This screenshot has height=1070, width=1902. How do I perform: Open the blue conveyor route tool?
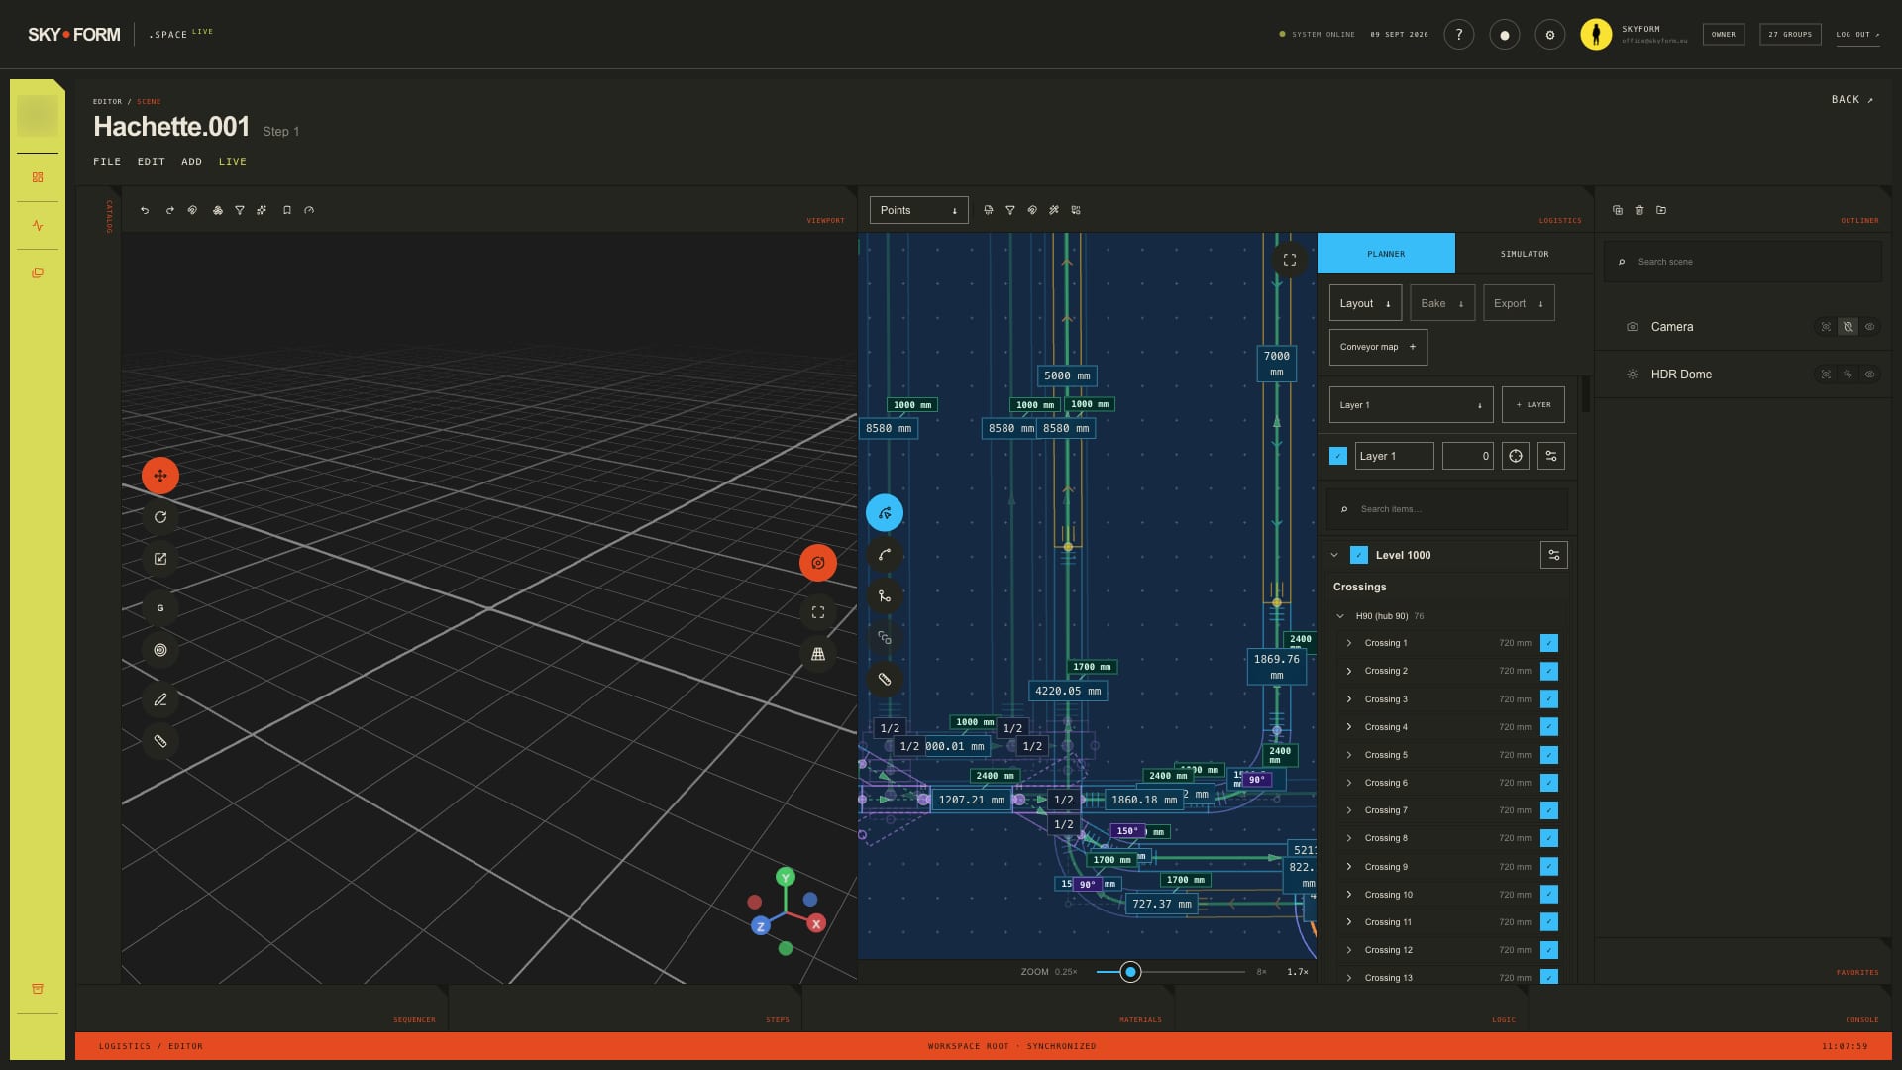(x=885, y=513)
